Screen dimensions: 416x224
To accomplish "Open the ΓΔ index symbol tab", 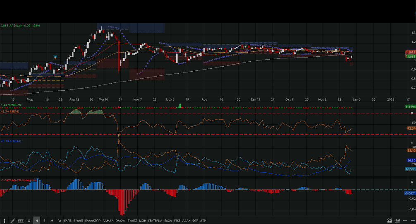I will point(60,221).
